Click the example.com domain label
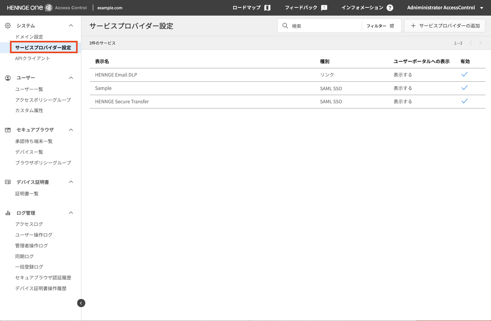 [x=110, y=8]
